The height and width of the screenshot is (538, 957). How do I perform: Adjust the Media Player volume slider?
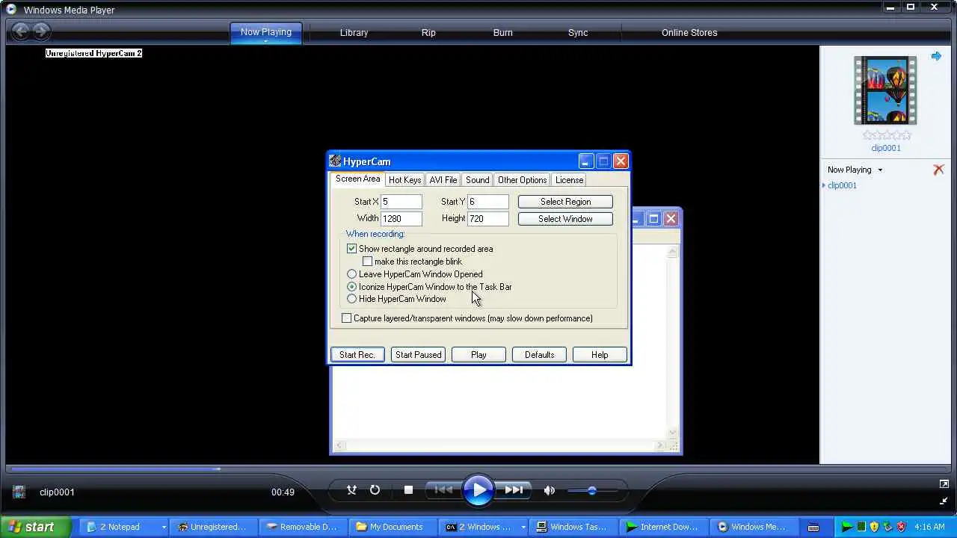click(592, 491)
